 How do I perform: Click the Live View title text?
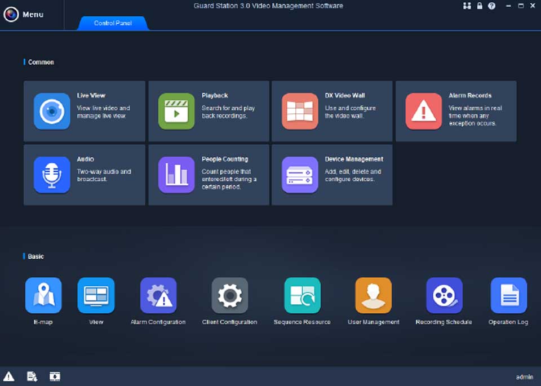[91, 96]
